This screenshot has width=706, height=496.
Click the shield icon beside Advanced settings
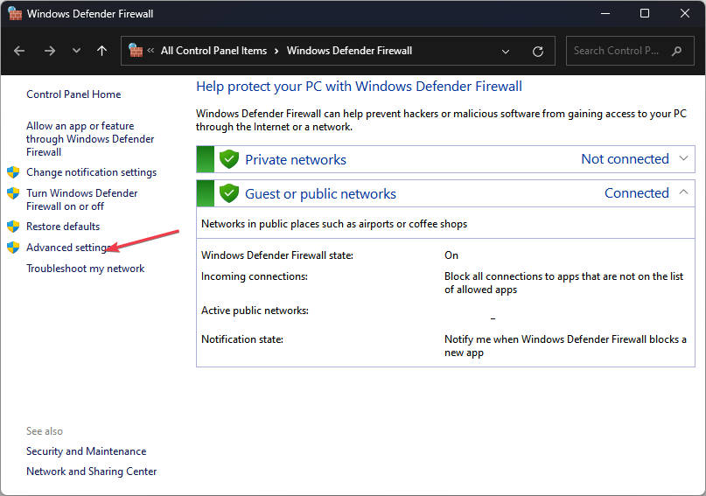tap(13, 247)
